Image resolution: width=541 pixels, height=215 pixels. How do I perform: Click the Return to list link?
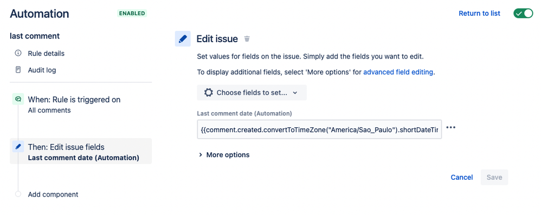[479, 14]
